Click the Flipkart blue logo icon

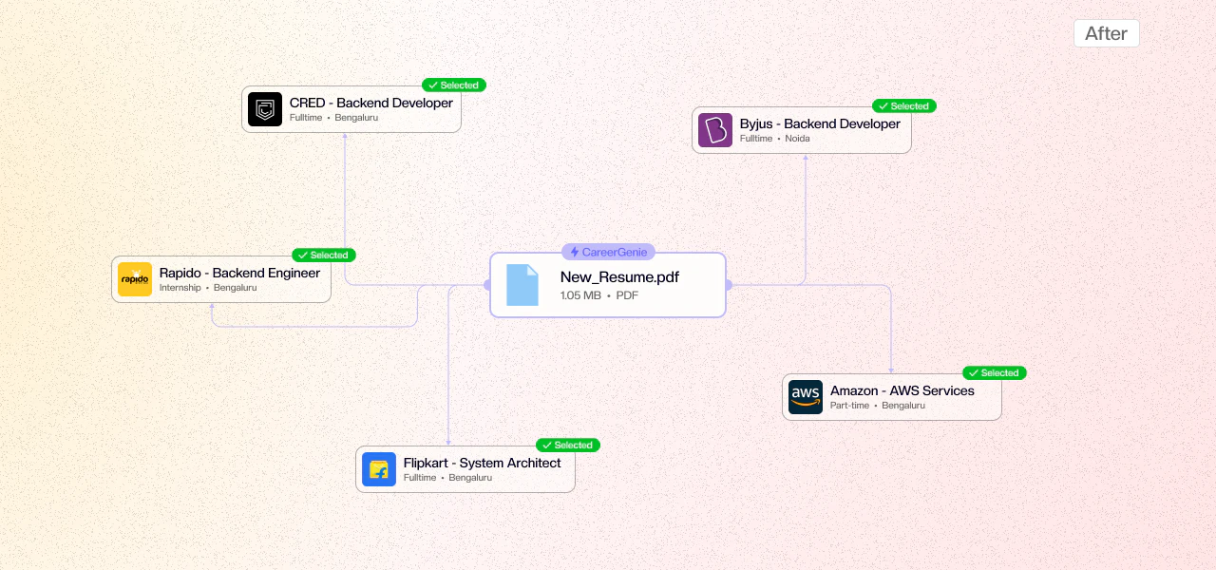point(379,469)
